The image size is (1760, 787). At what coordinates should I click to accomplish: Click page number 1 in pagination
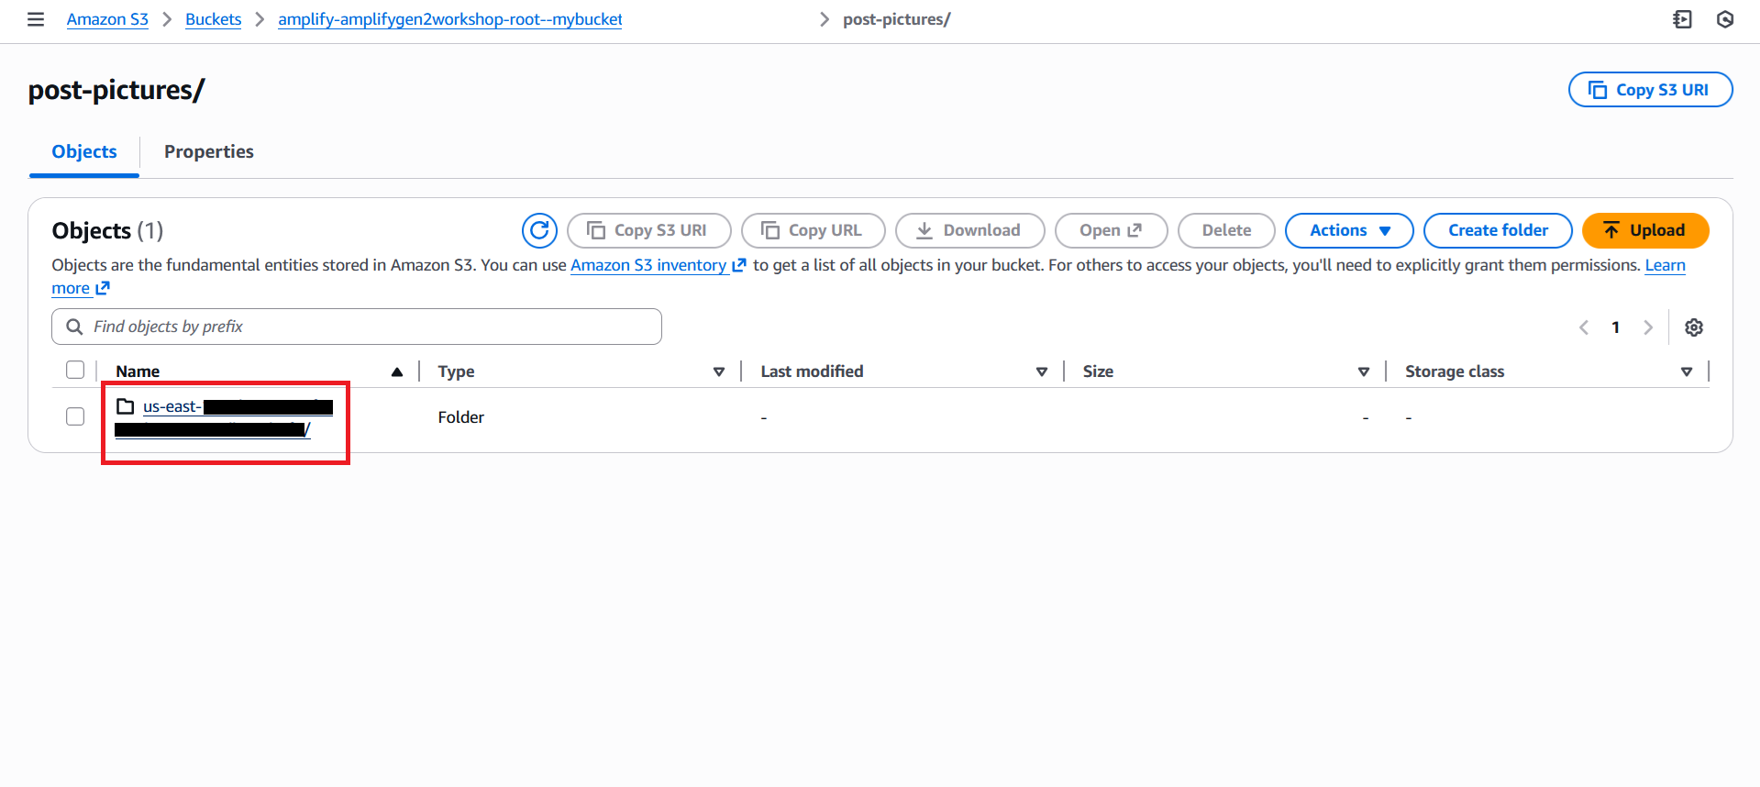1616,327
